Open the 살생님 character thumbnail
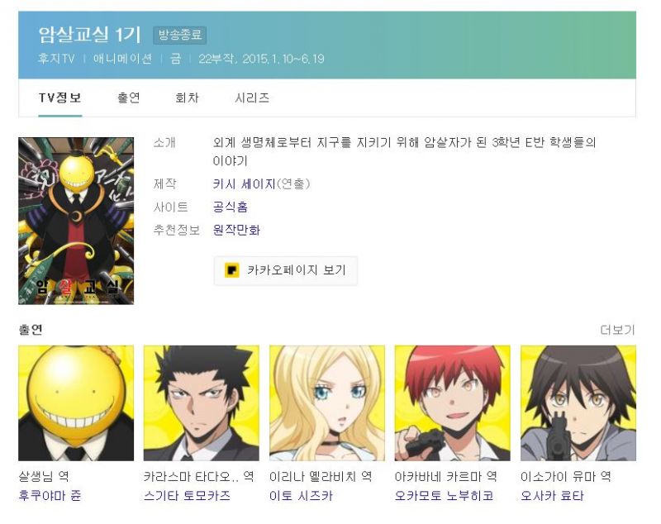The height and width of the screenshot is (524, 661). [76, 403]
